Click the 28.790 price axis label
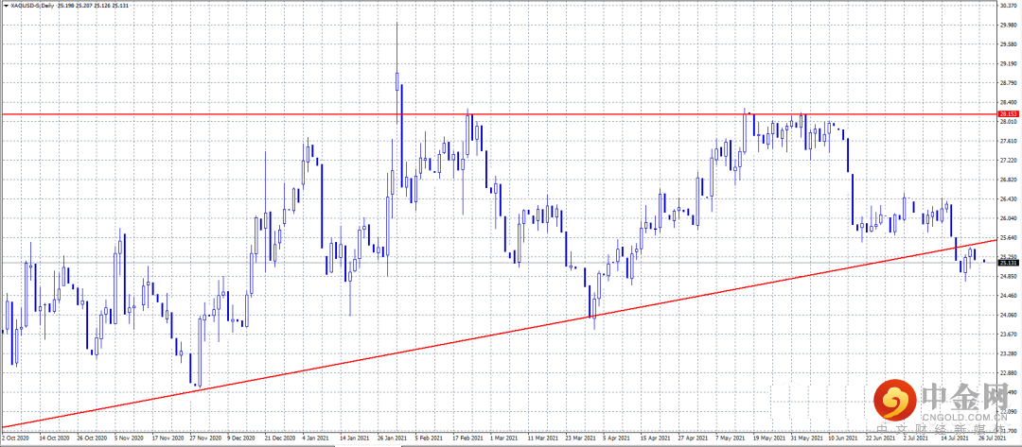Screen dimensions: 1022x447 [x=1009, y=83]
